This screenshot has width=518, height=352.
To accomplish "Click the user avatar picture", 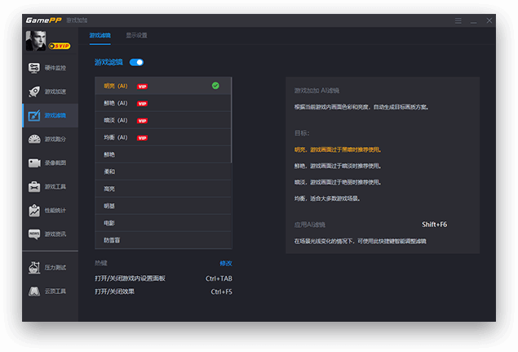I will point(36,41).
